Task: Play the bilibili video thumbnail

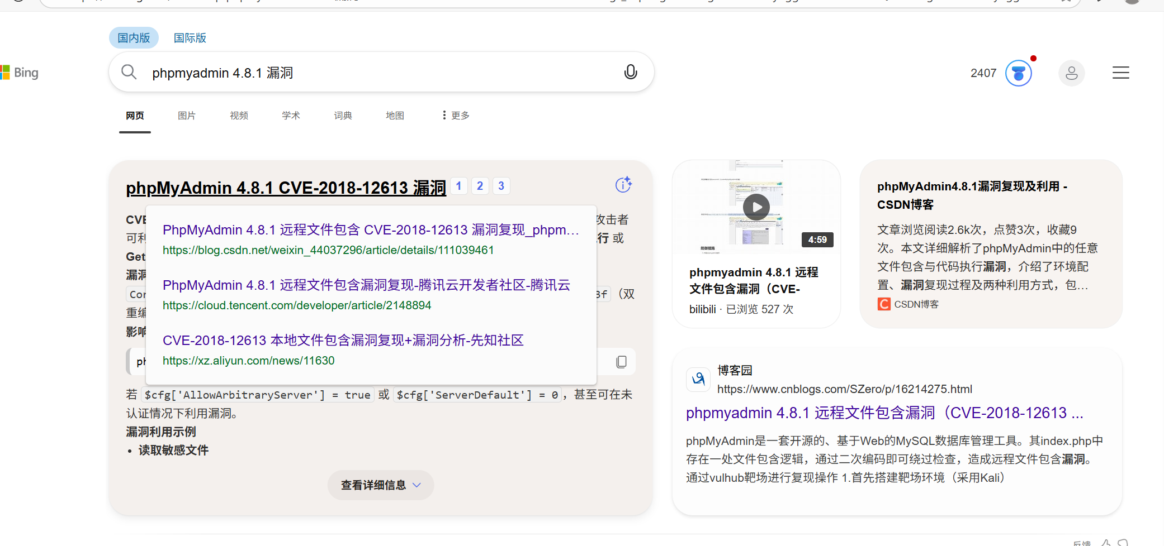Action: click(756, 207)
